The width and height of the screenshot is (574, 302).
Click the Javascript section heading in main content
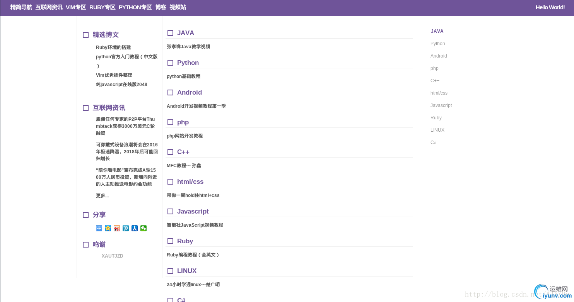(x=193, y=212)
